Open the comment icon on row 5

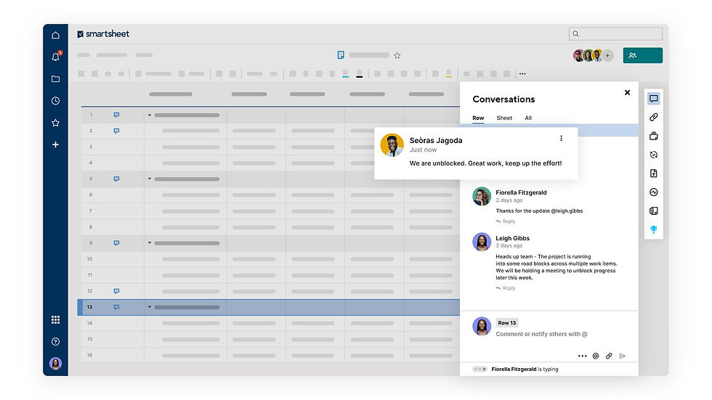(x=116, y=179)
